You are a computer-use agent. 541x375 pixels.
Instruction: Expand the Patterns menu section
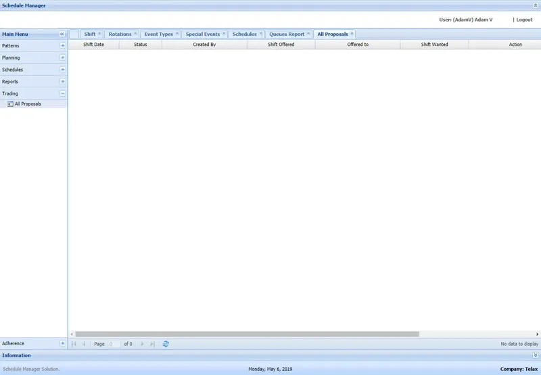click(62, 45)
